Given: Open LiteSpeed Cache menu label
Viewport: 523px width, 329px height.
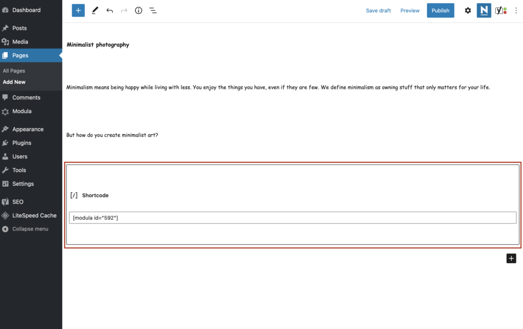Looking at the screenshot, I should [34, 215].
